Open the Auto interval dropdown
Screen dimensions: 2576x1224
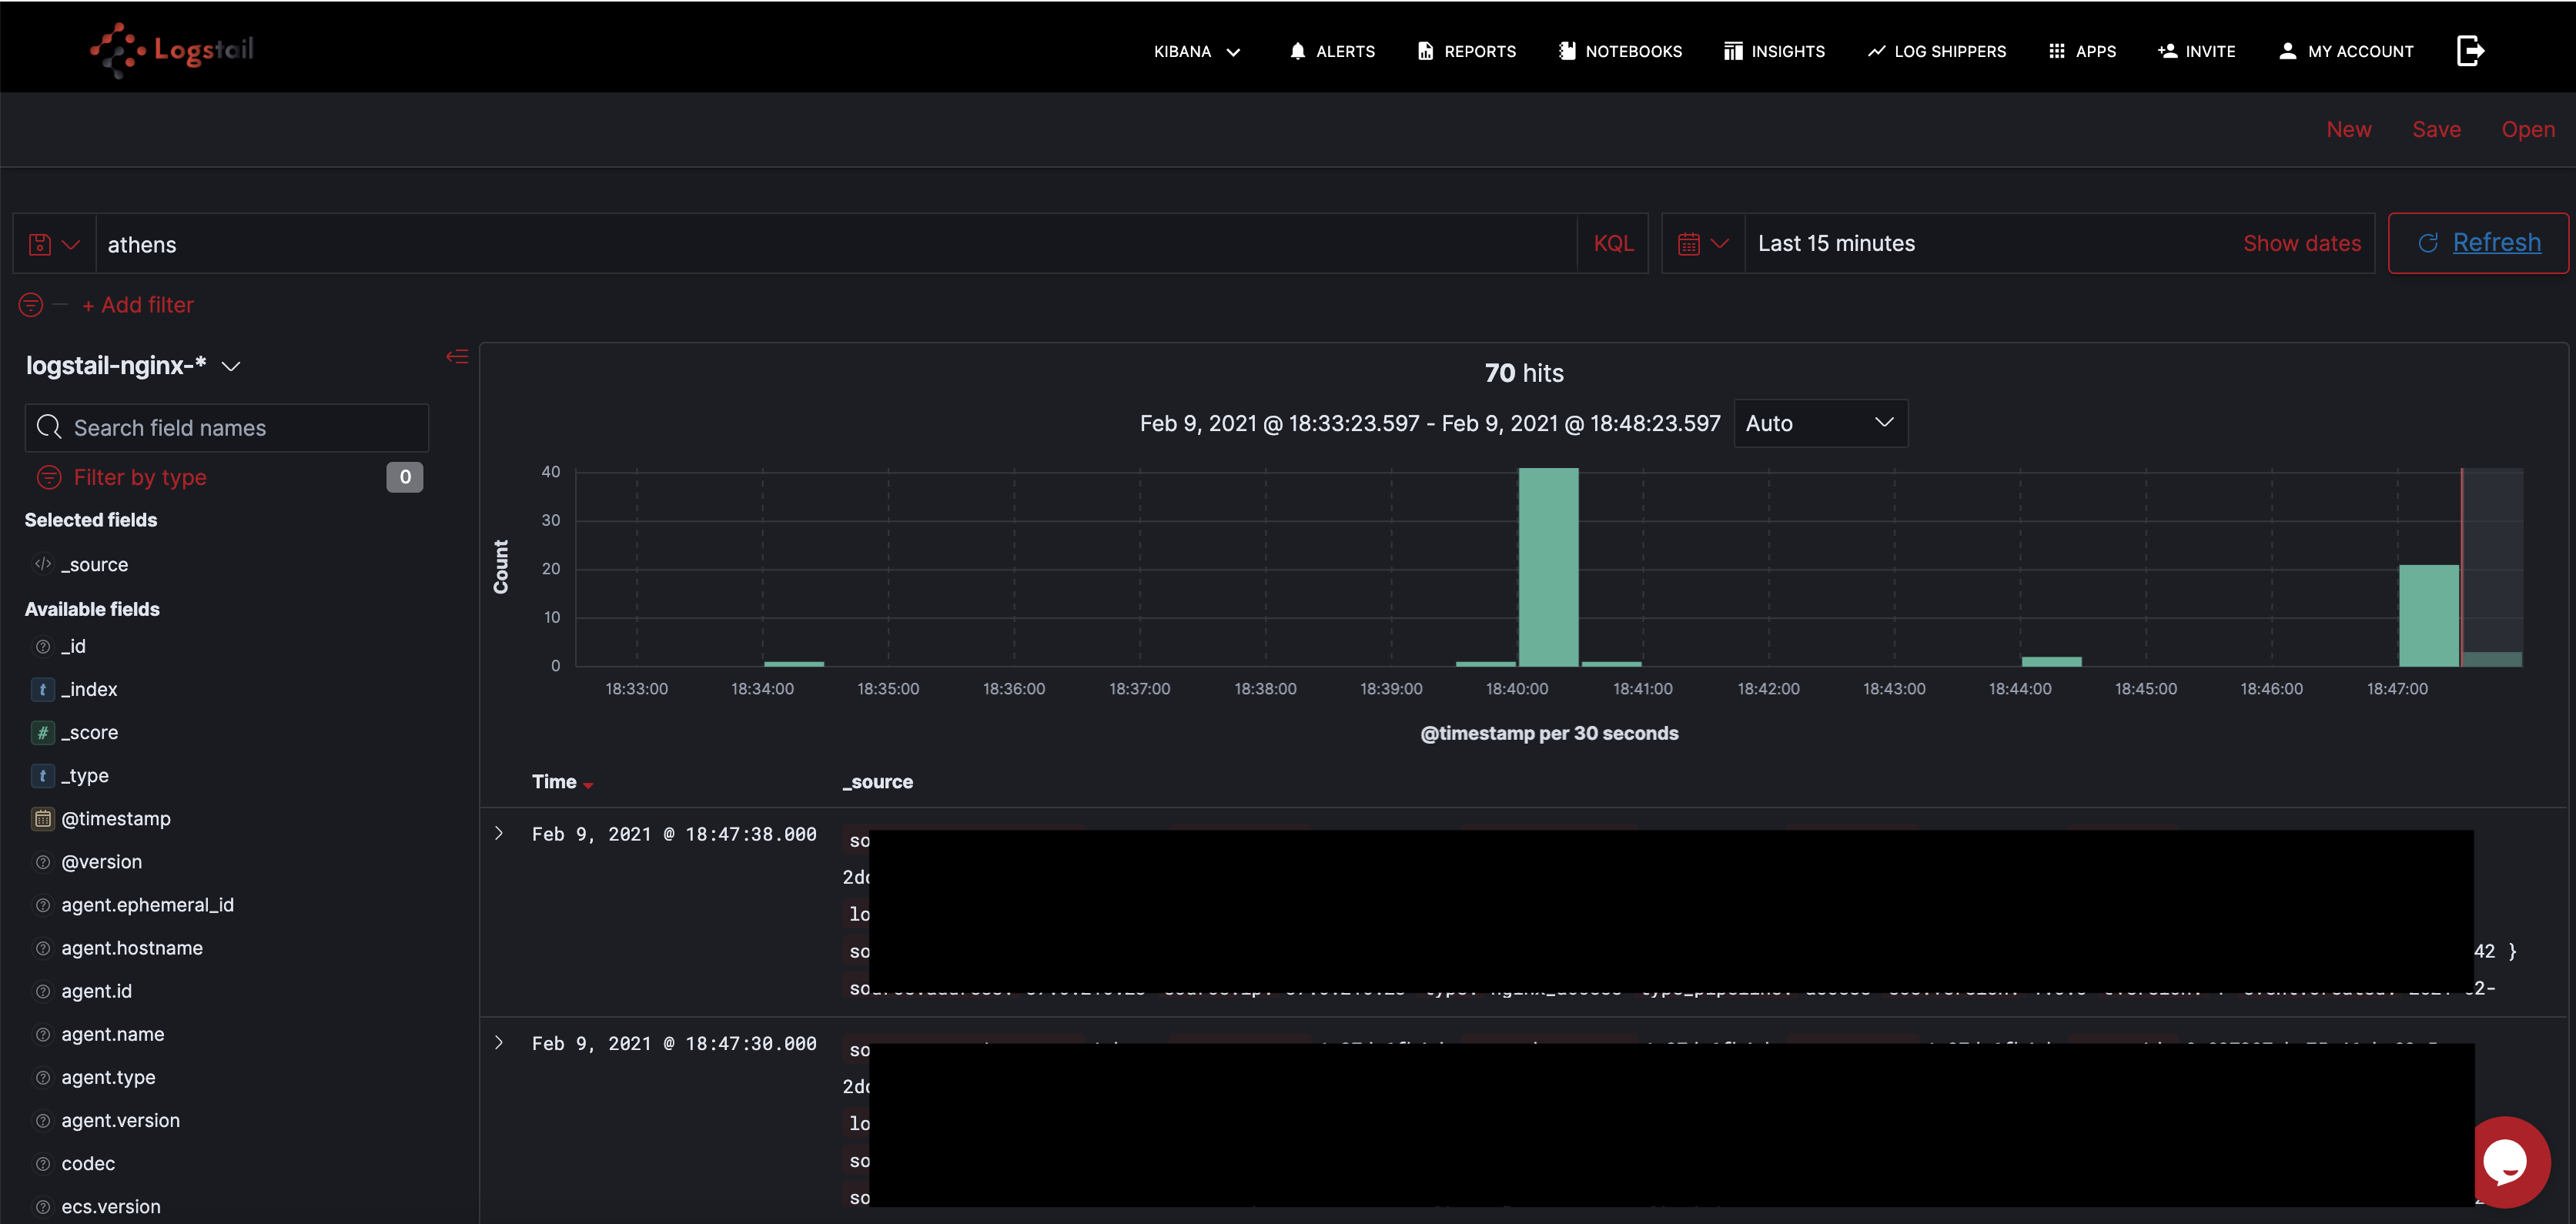[x=1819, y=423]
